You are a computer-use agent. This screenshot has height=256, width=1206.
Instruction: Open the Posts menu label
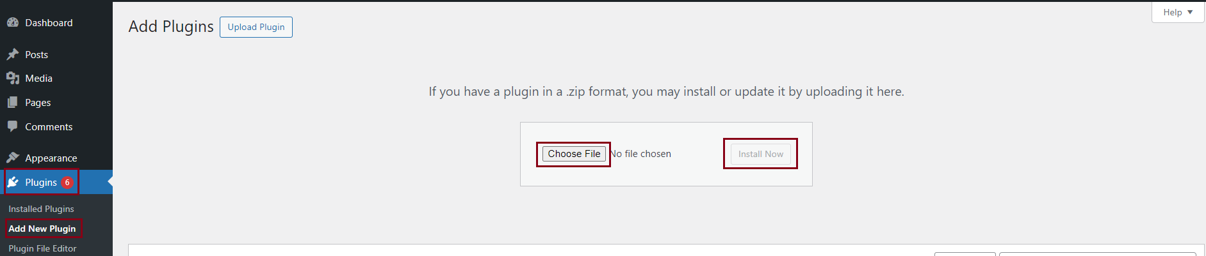[x=37, y=54]
